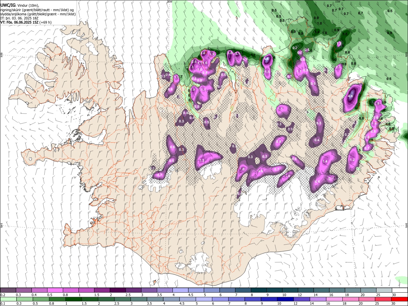Click the snow legend swatch starting at 0.5

coord(55,290)
